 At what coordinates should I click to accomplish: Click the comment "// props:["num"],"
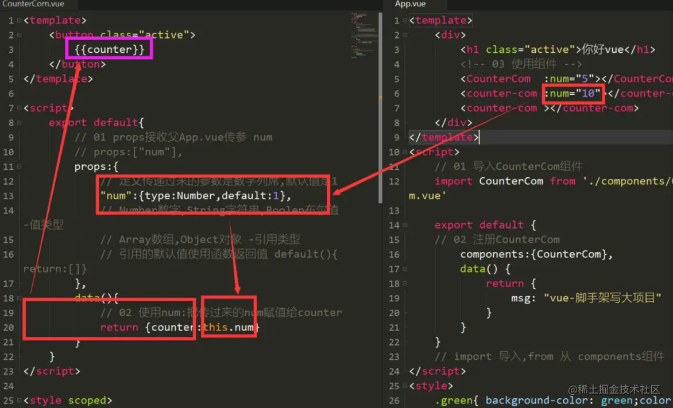click(128, 152)
